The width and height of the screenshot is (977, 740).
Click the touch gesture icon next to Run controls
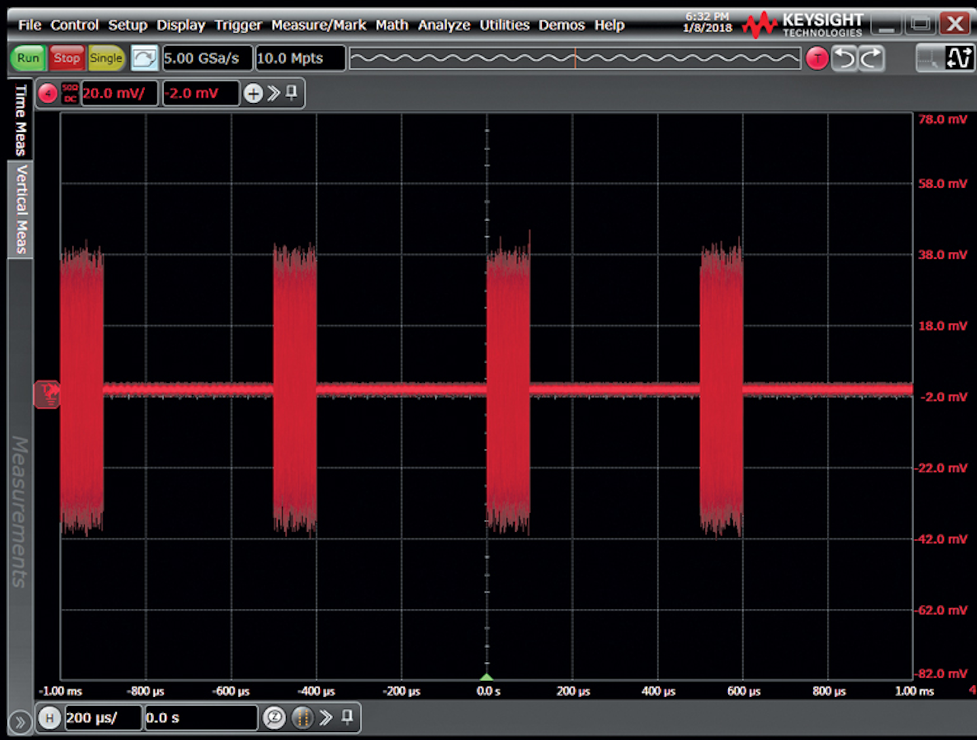[145, 58]
